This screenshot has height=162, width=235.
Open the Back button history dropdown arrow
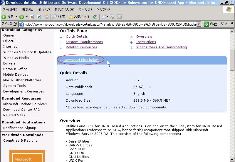(x=16, y=17)
